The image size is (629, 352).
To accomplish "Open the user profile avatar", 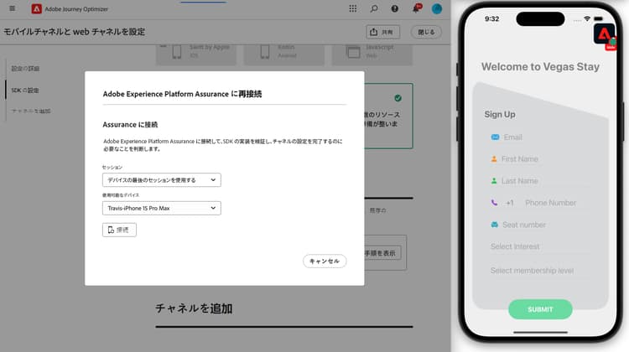I will [x=437, y=8].
